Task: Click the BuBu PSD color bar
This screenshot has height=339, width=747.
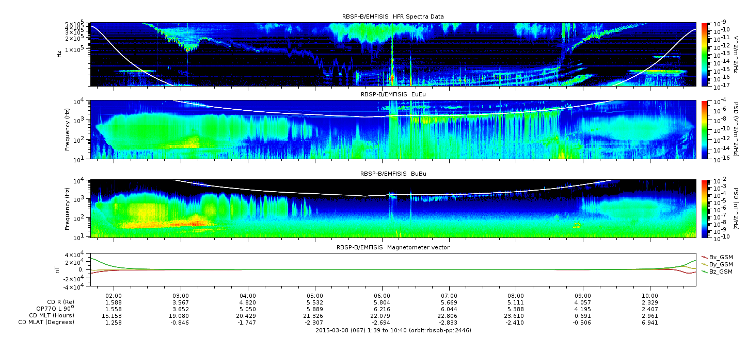Action: coord(704,208)
